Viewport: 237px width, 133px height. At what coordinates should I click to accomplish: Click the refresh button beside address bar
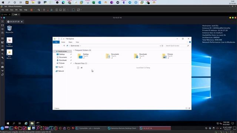tap(163, 46)
